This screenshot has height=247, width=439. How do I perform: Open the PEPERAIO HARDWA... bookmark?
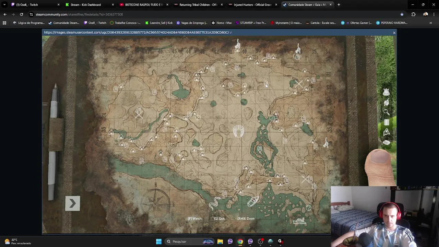coord(392,23)
